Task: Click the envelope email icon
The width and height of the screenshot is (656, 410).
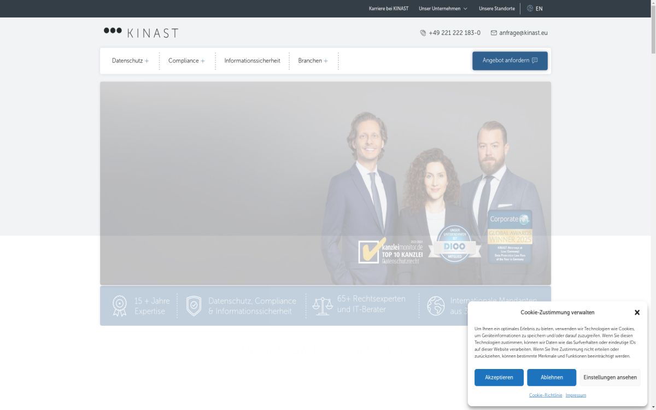Action: point(494,33)
